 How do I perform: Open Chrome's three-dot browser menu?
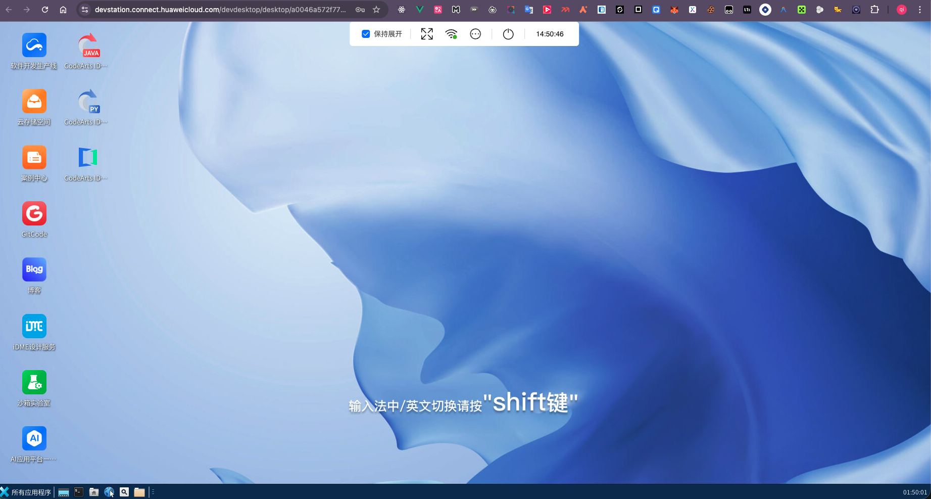click(x=920, y=10)
